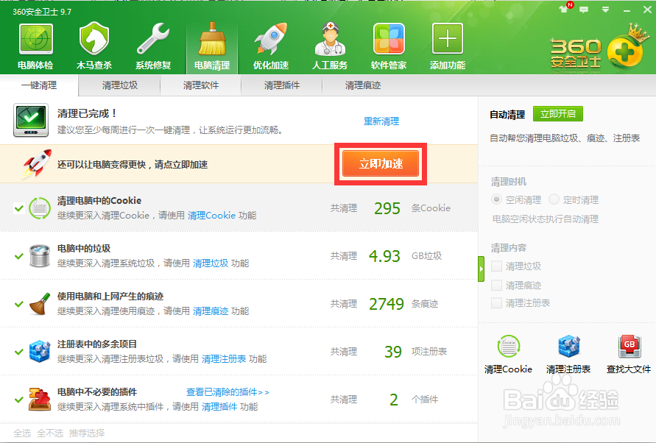656x443 pixels.
Task: Open 木马查杀 horse shield icon
Action: (x=94, y=39)
